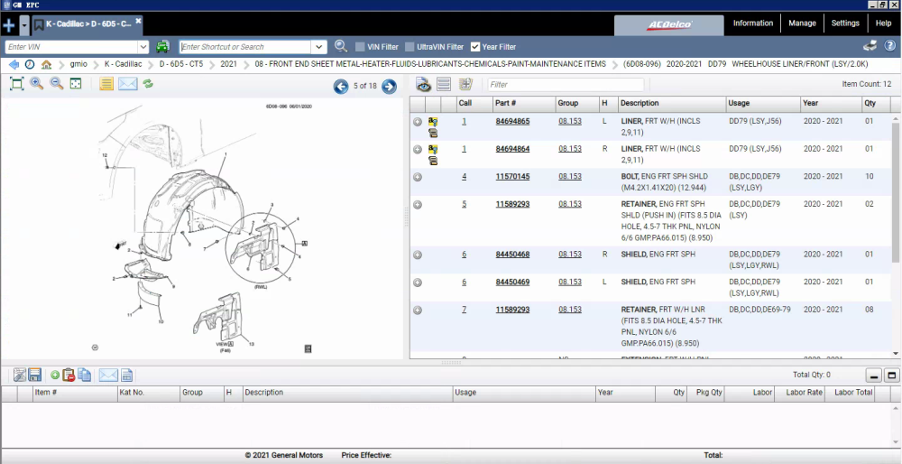Click the pencil edit icon in the order toolbar
Screen dimensions: 902x464
(x=20, y=376)
